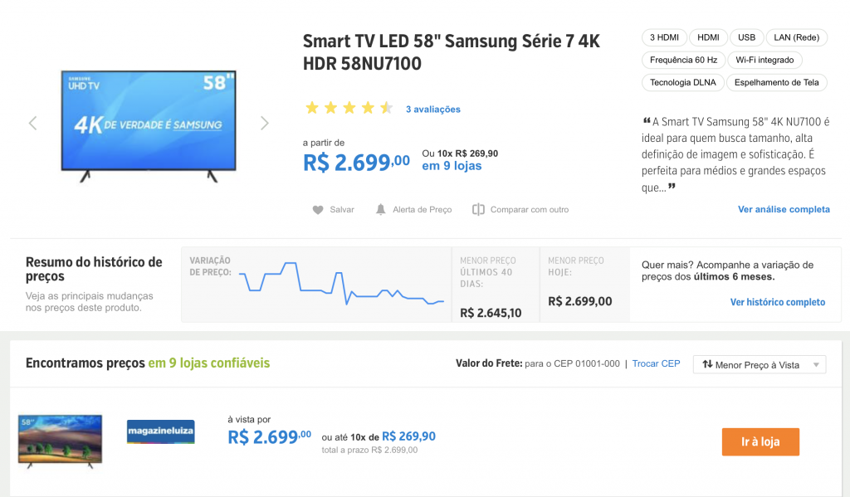Save product with the heart icon

(x=318, y=210)
